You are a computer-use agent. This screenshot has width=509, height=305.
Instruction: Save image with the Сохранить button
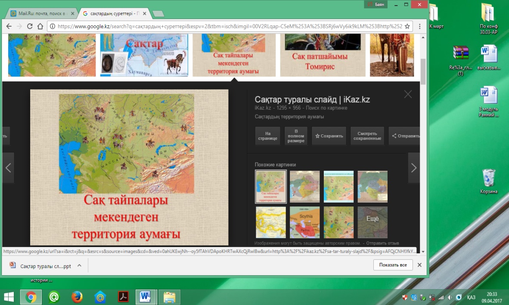pyautogui.click(x=329, y=136)
